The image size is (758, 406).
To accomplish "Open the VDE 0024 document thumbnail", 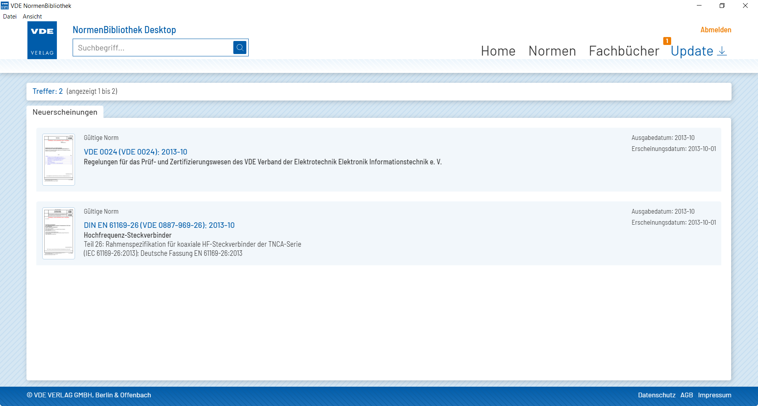I will pos(58,160).
